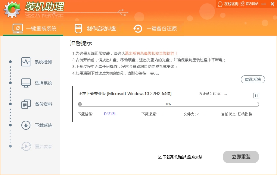Screen dimensions: 277x175
Task: Click the restore clock icon of 一键备份还原
Action: (x=138, y=29)
